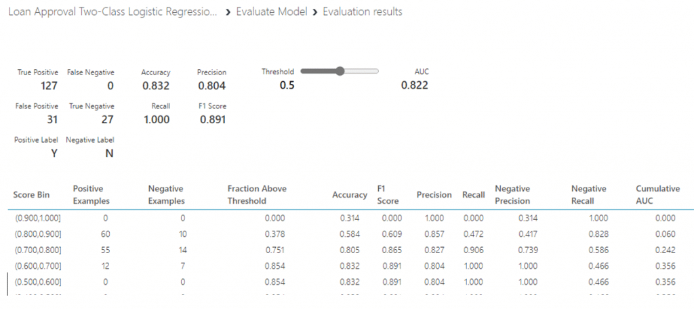This screenshot has width=694, height=310.
Task: Select Evaluation results breadcrumb
Action: coord(363,12)
